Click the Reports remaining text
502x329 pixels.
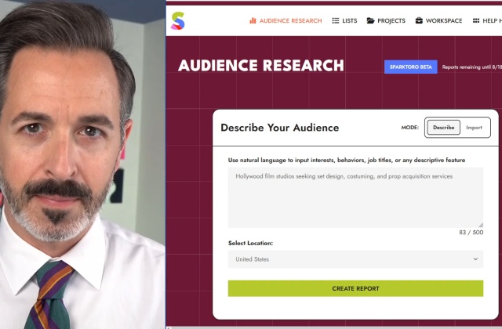pyautogui.click(x=472, y=67)
